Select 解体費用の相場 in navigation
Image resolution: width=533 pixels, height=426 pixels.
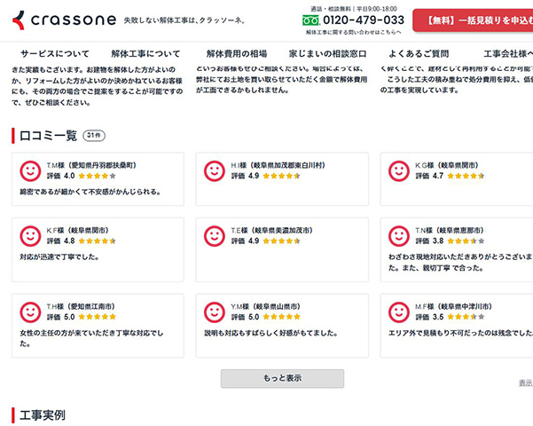(x=237, y=54)
